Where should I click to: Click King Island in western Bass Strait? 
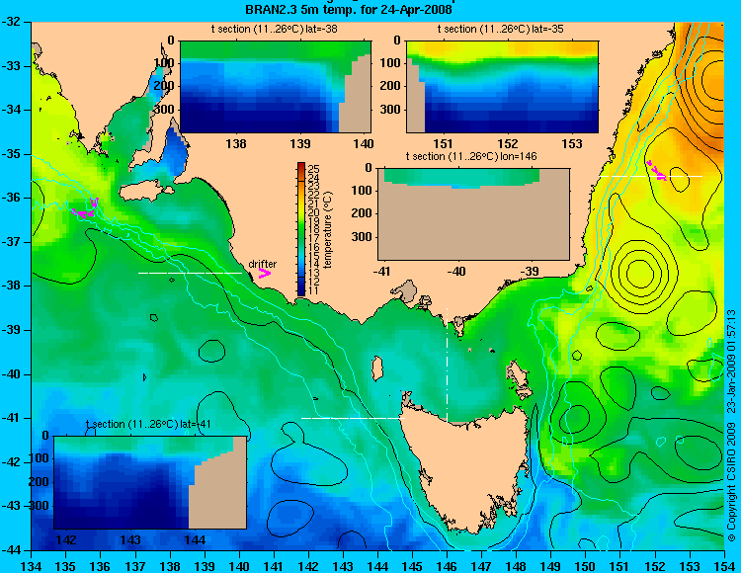[x=376, y=368]
